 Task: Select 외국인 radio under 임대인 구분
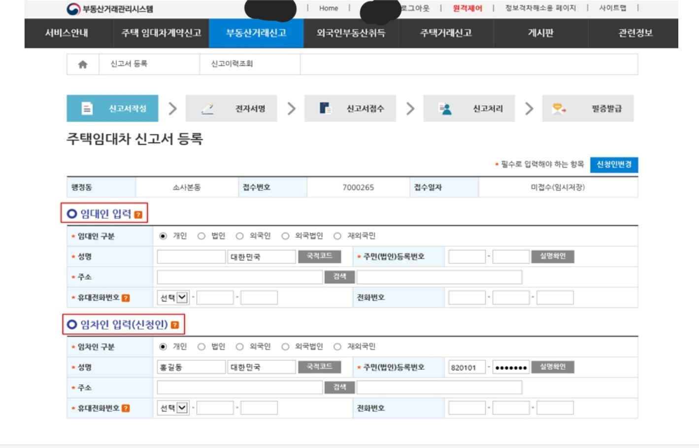point(239,236)
